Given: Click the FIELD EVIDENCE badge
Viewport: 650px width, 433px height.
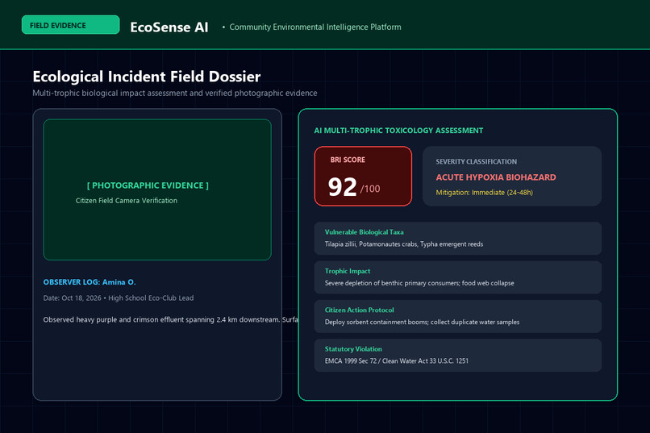Looking at the screenshot, I should pyautogui.click(x=70, y=25).
